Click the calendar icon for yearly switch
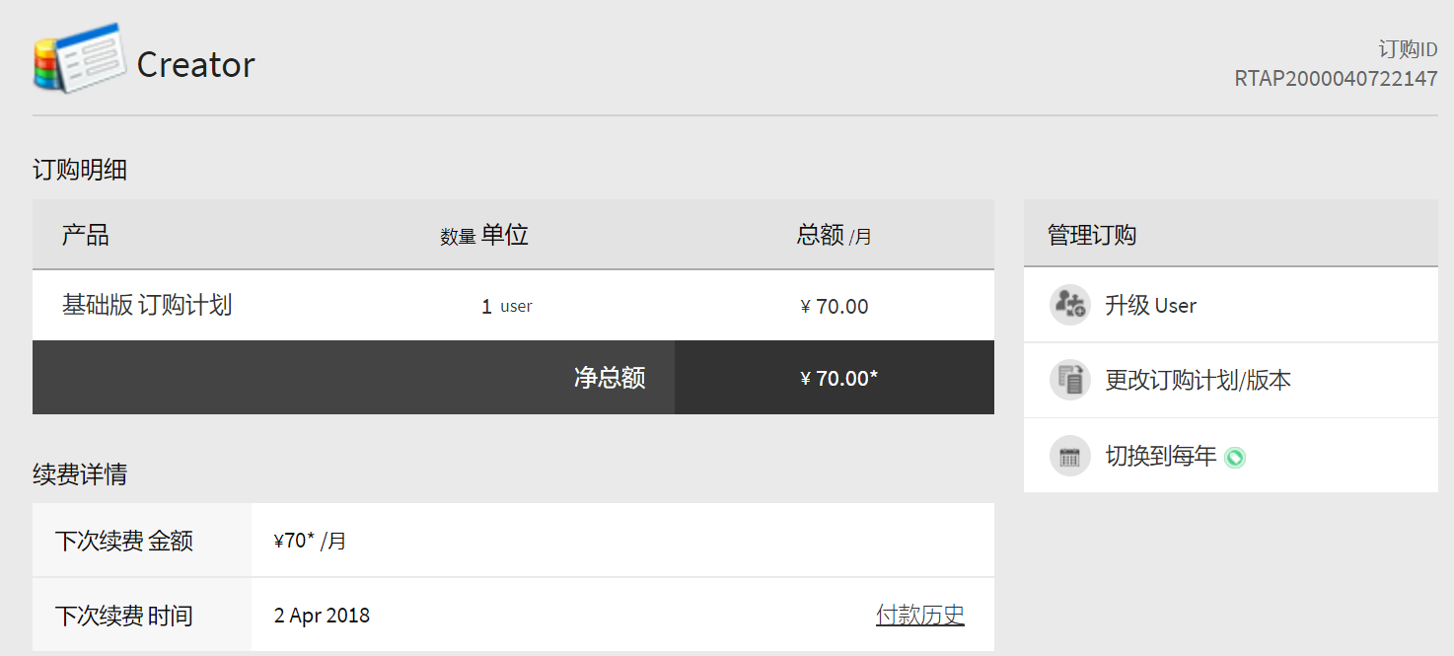This screenshot has width=1454, height=656. 1069,456
